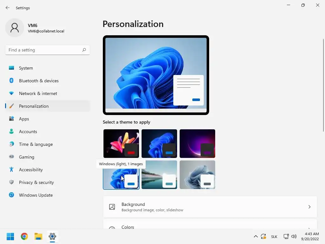Image resolution: width=325 pixels, height=244 pixels.
Task: Click the Privacy shield icon
Action: [11, 182]
